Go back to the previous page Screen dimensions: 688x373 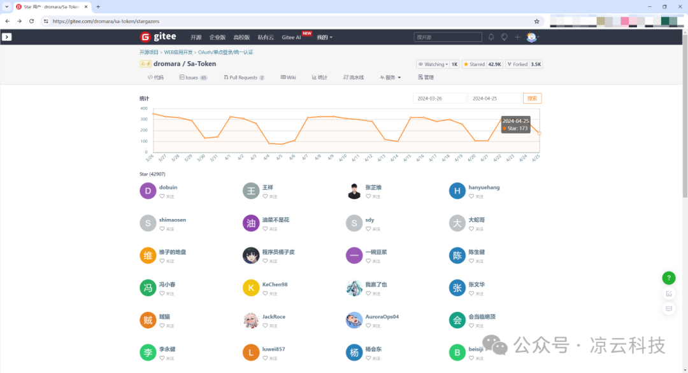pyautogui.click(x=8, y=21)
